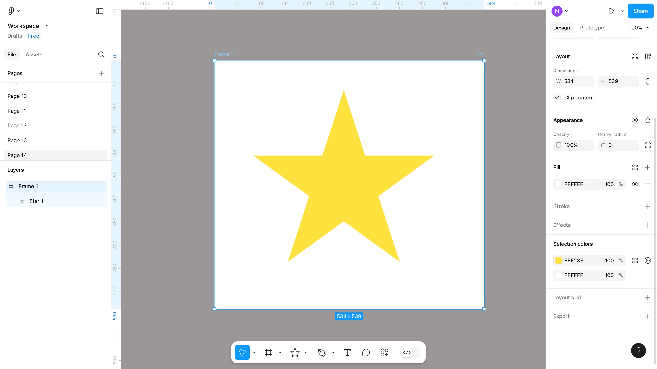
Task: Expand the Workspace name dropdown
Action: tap(47, 26)
